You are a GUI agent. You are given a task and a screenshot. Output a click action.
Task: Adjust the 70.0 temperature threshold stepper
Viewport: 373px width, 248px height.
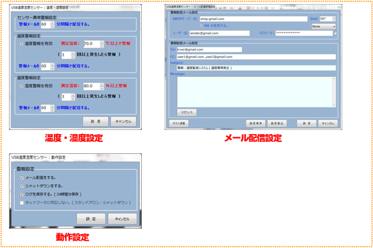pyautogui.click(x=102, y=44)
